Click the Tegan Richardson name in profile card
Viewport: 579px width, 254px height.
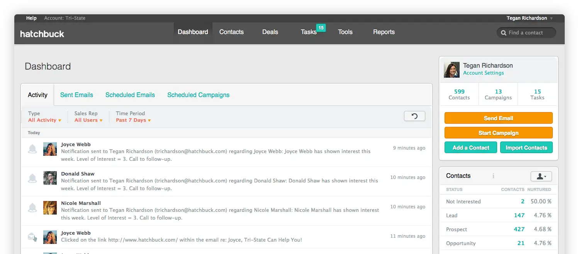(x=488, y=66)
